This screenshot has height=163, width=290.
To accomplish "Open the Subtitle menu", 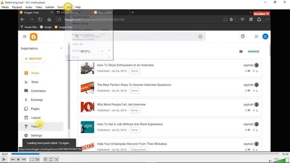I will click(x=49, y=7).
